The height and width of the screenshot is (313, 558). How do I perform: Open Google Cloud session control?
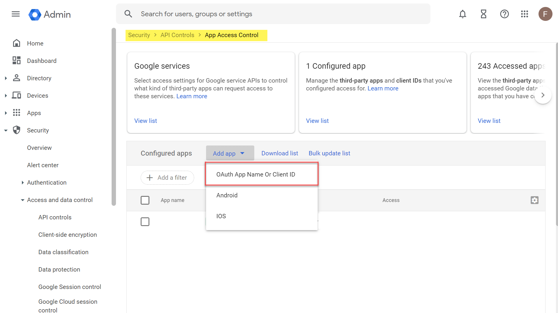(68, 305)
